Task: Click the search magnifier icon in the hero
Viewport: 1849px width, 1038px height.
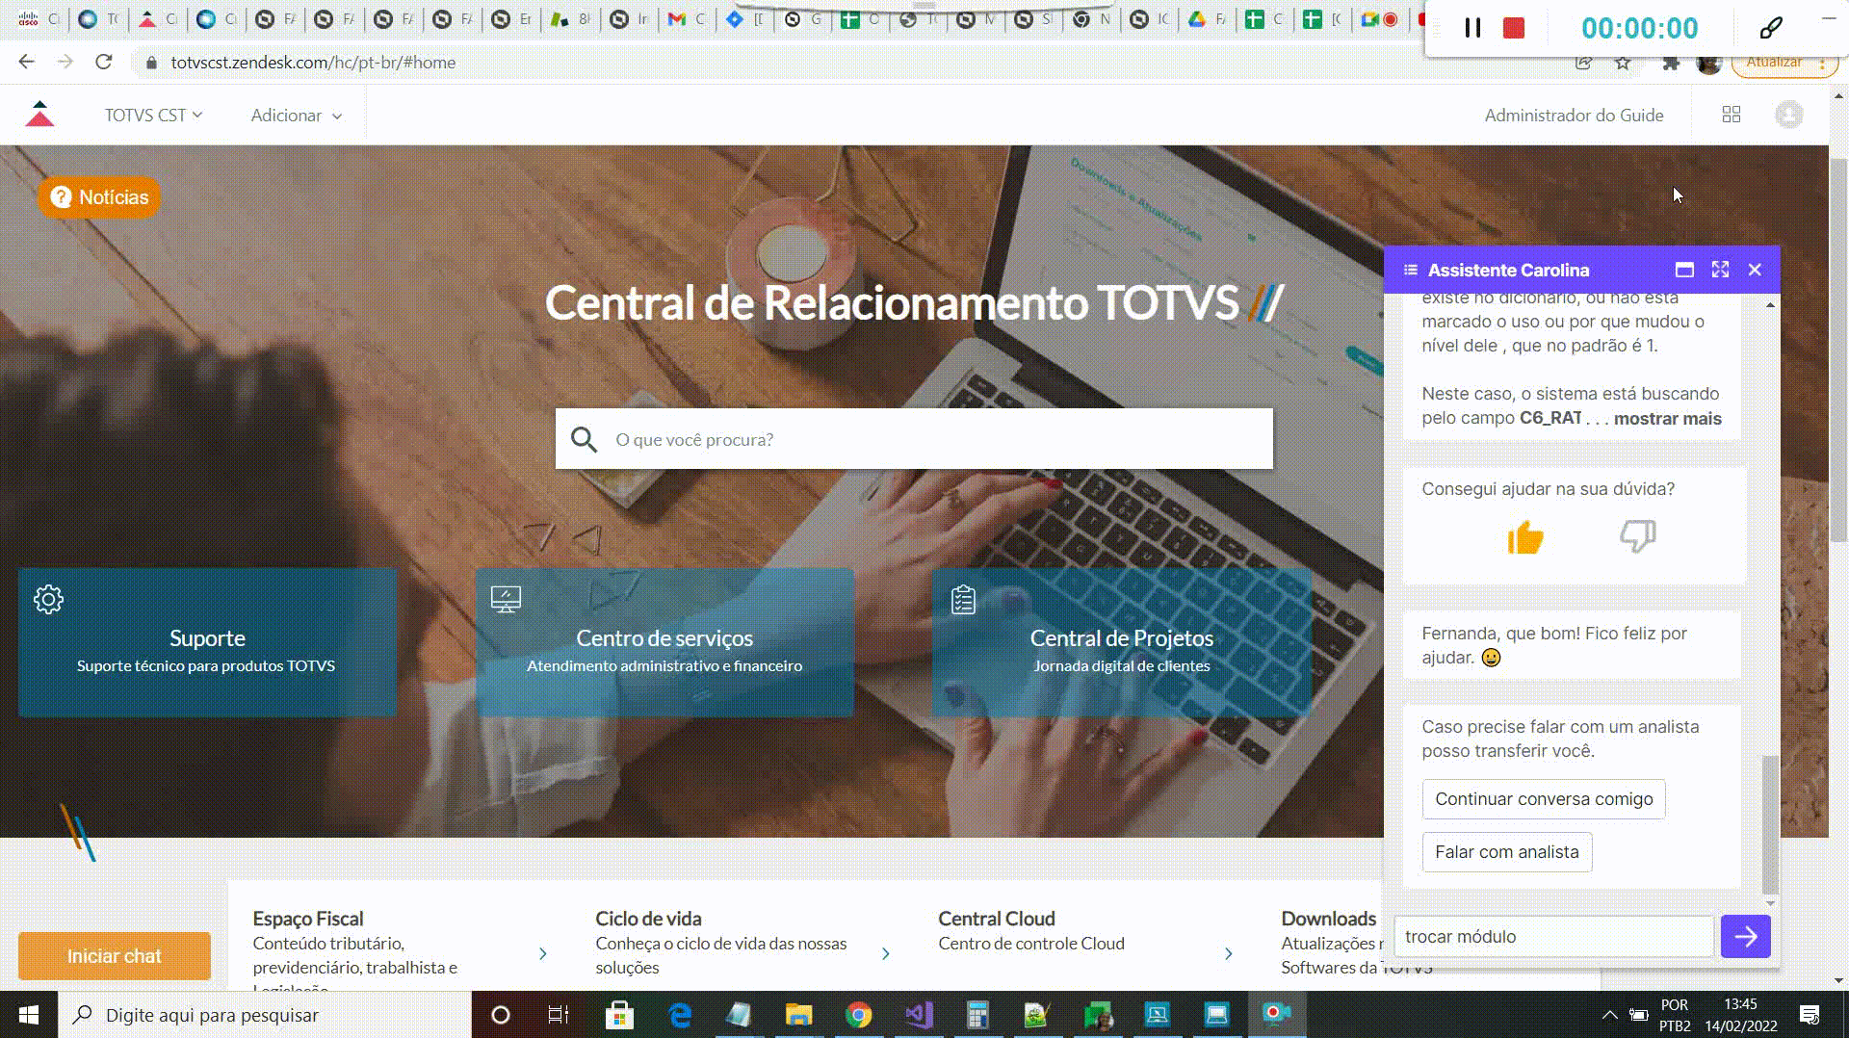Action: pos(584,439)
